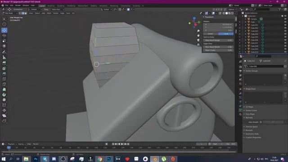Expand the Custom Properties panel
The image size is (288, 162).
pos(253,137)
